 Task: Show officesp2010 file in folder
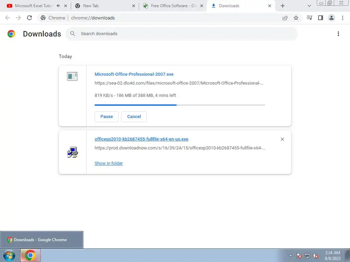coord(109,163)
